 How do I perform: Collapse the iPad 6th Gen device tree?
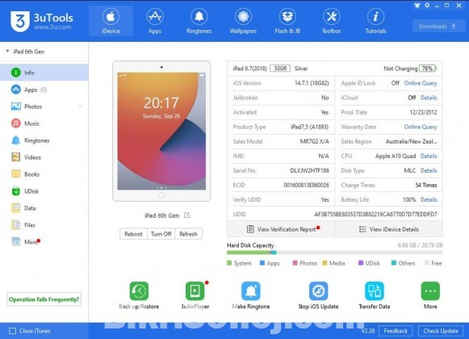[x=7, y=51]
